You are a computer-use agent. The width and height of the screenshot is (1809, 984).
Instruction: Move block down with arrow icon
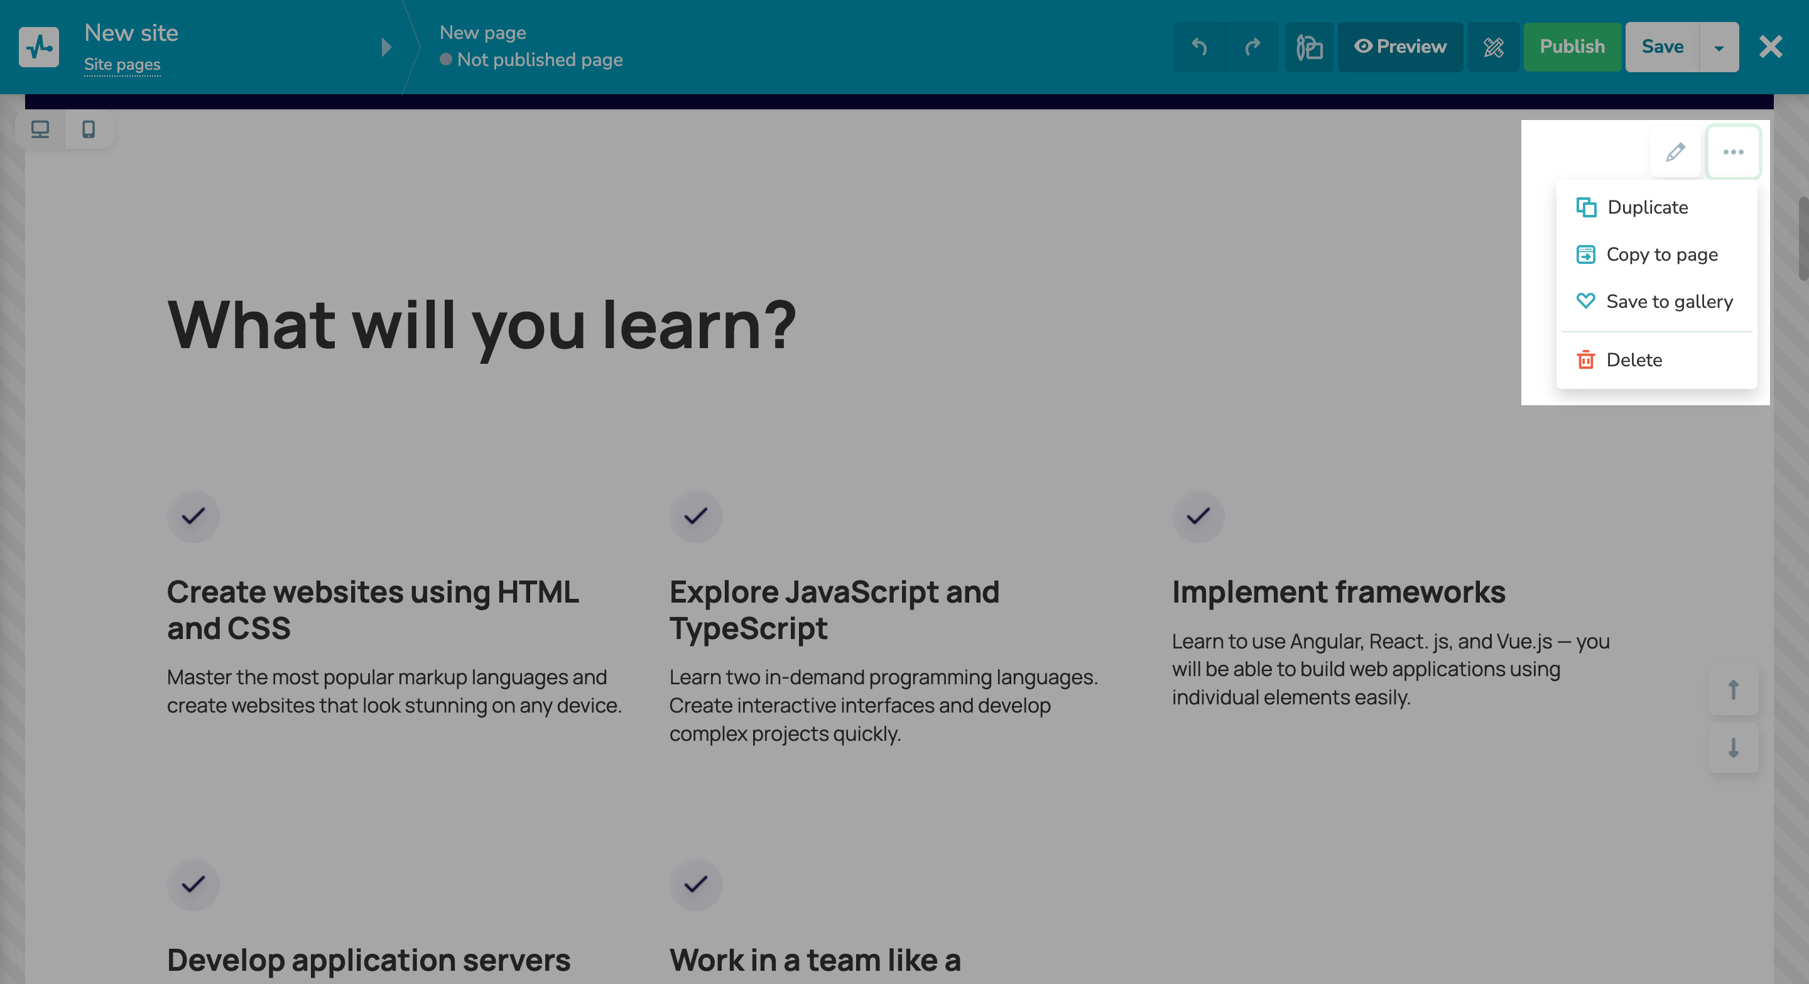[1733, 747]
